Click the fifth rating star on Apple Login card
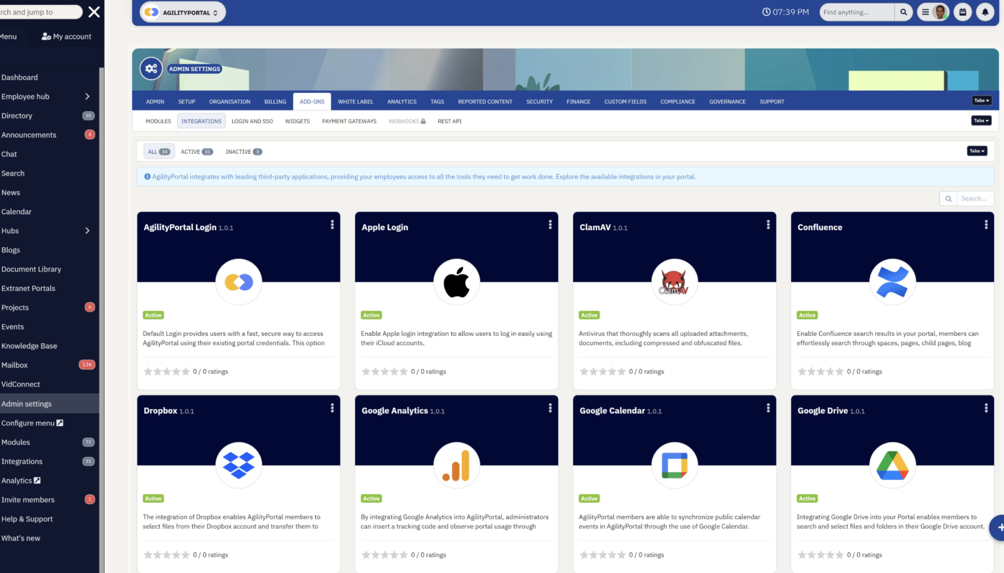The width and height of the screenshot is (1004, 573). 403,372
